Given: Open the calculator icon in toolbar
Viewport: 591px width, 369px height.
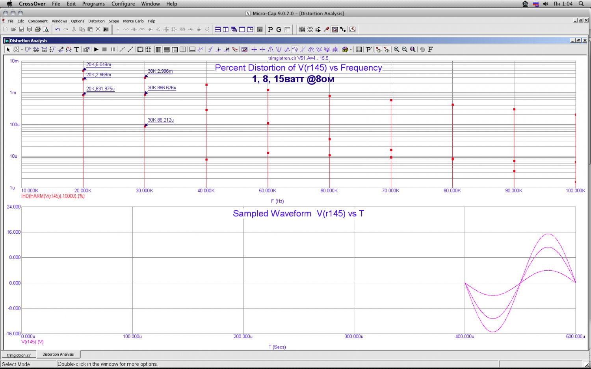Looking at the screenshot, I should click(260, 30).
